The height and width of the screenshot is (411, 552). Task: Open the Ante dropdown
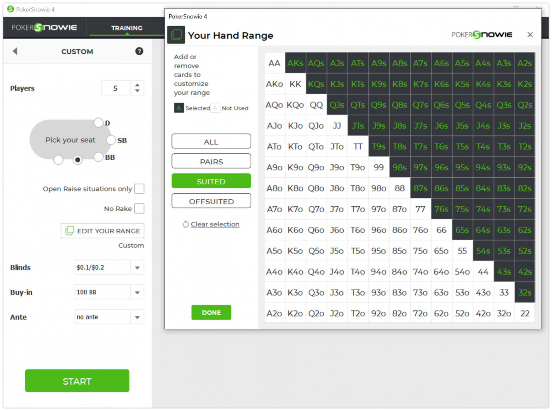click(109, 317)
